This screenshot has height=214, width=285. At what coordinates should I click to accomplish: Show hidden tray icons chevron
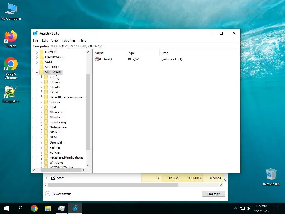click(235, 208)
